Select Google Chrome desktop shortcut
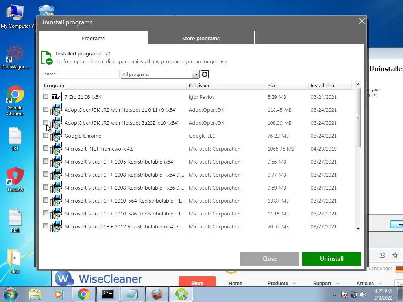 (x=15, y=101)
